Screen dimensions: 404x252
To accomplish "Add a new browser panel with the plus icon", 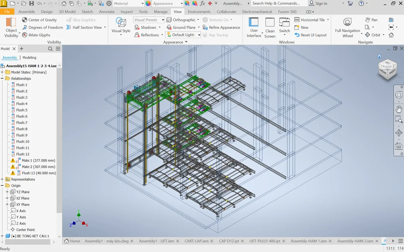I will point(22,49).
